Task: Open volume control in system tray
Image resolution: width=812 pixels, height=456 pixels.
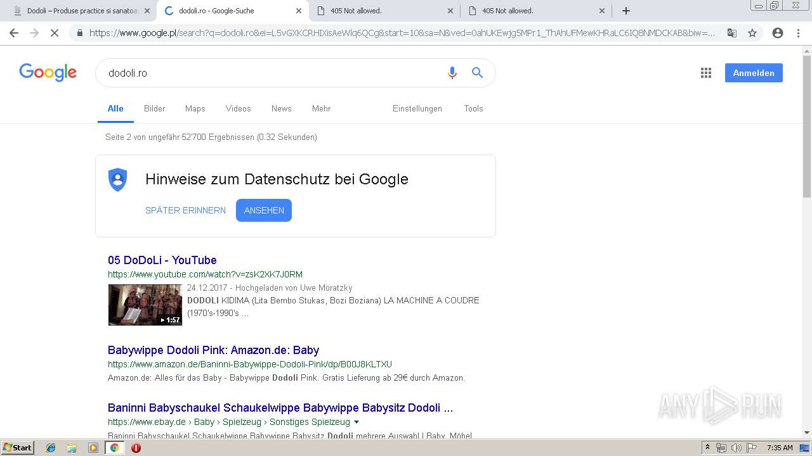Action: click(x=736, y=448)
